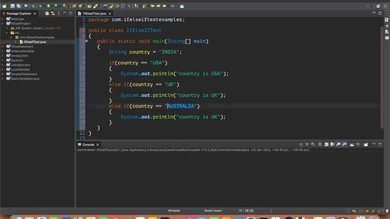Click Remove Launch X icon in Console toolbar

(x=307, y=144)
